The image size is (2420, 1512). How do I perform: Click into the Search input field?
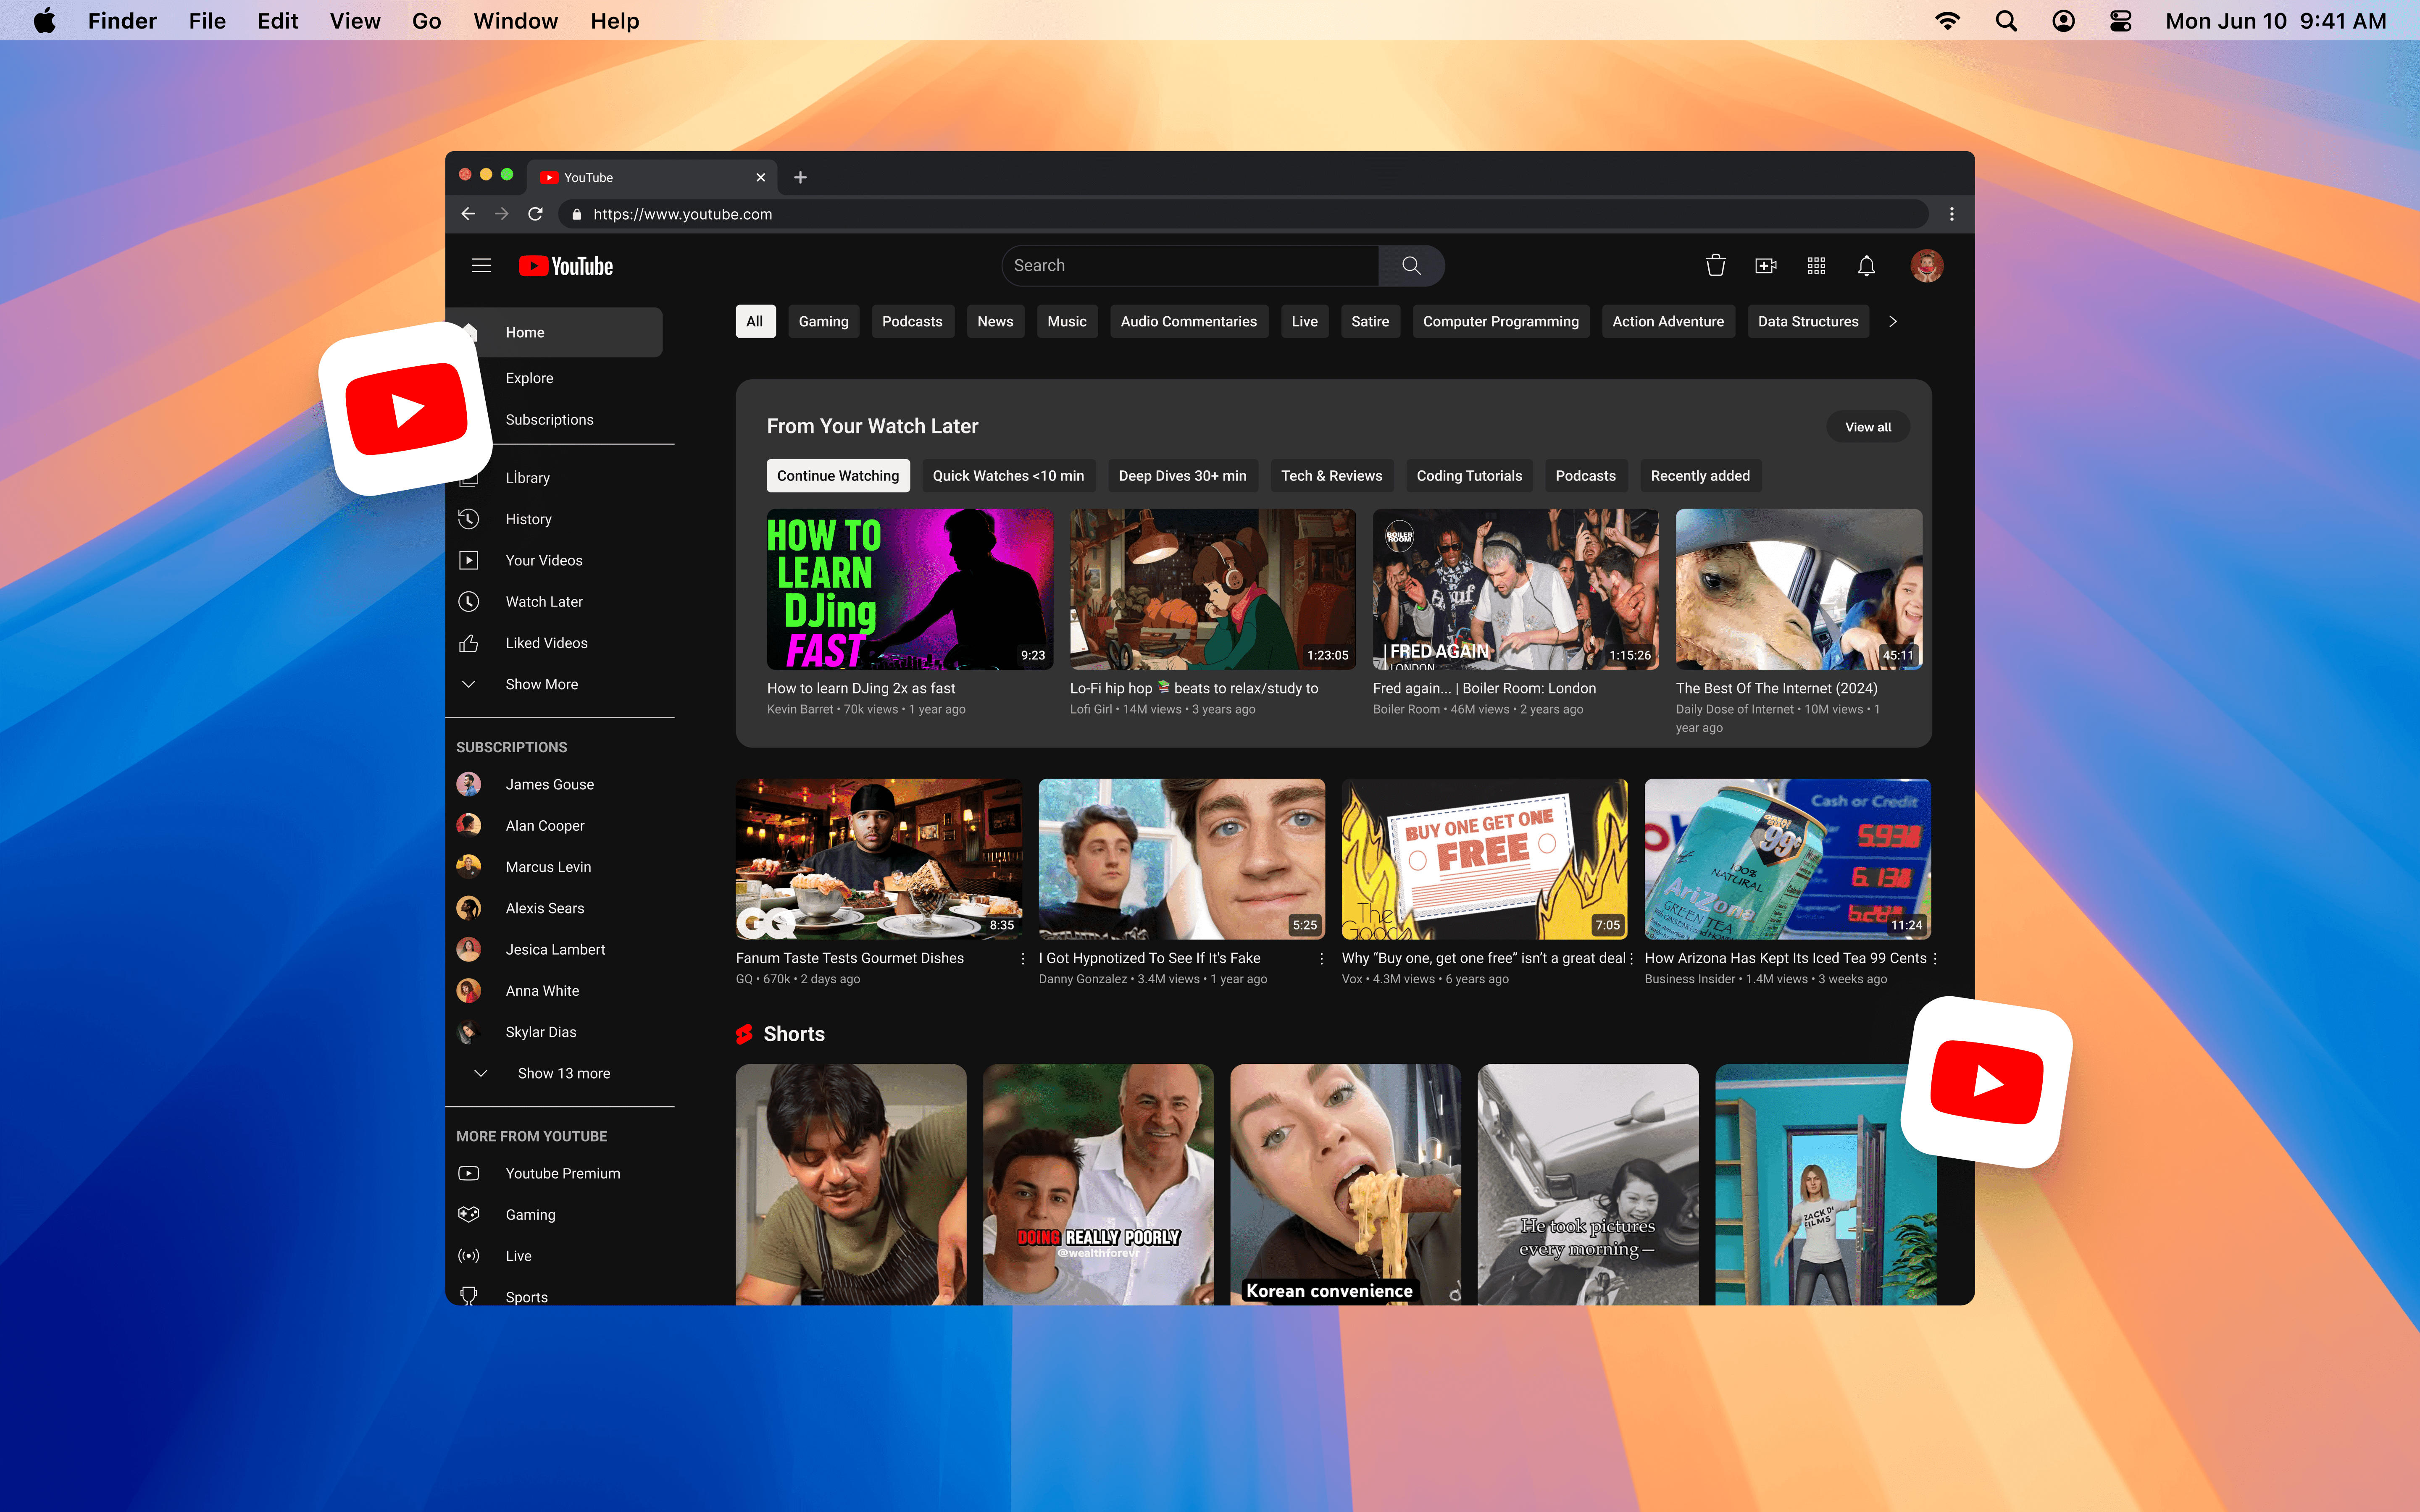coord(1190,265)
